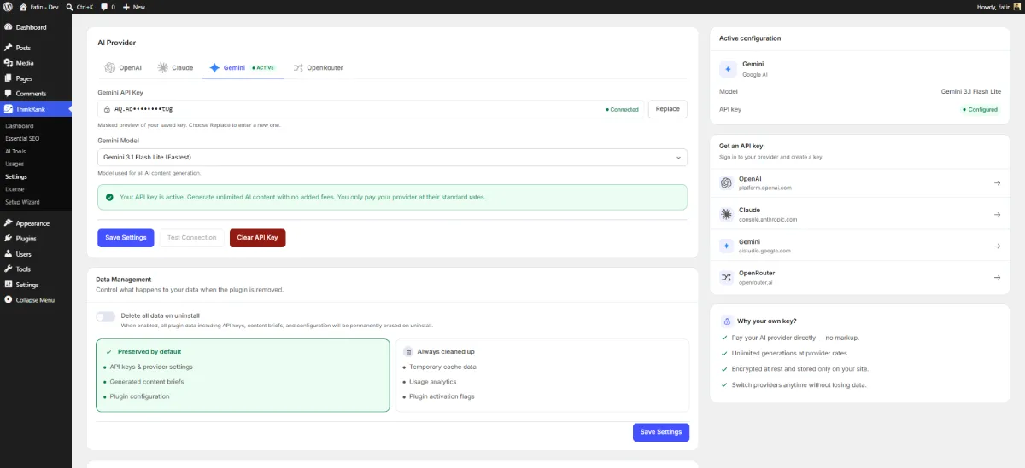Screen dimensions: 1025x468
Task: Click the Gemini sparkle logo in tabs
Action: tap(214, 67)
